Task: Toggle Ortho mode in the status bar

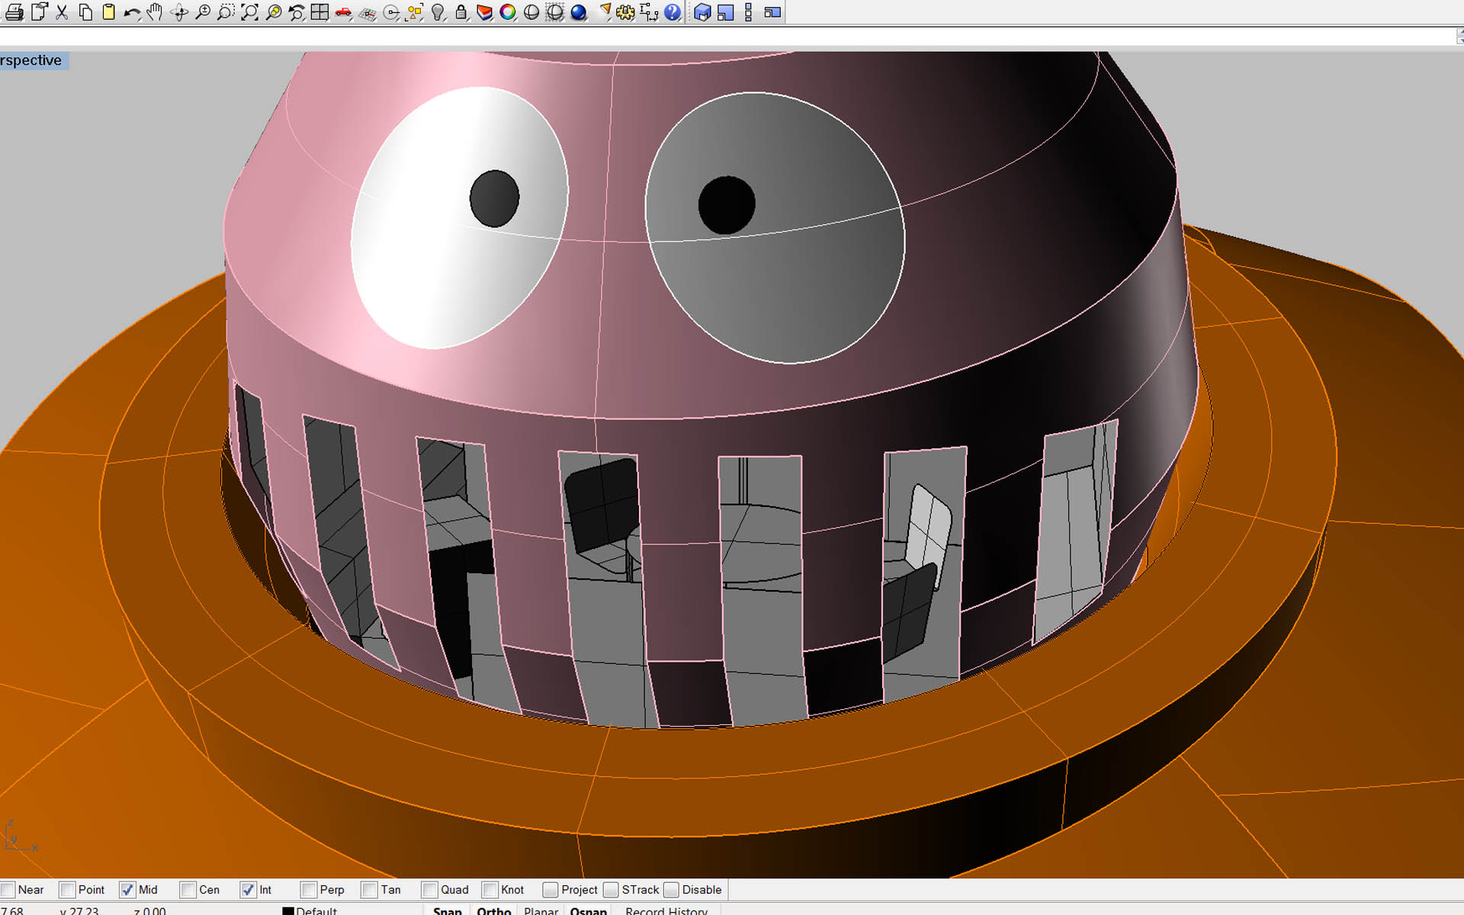Action: (494, 910)
